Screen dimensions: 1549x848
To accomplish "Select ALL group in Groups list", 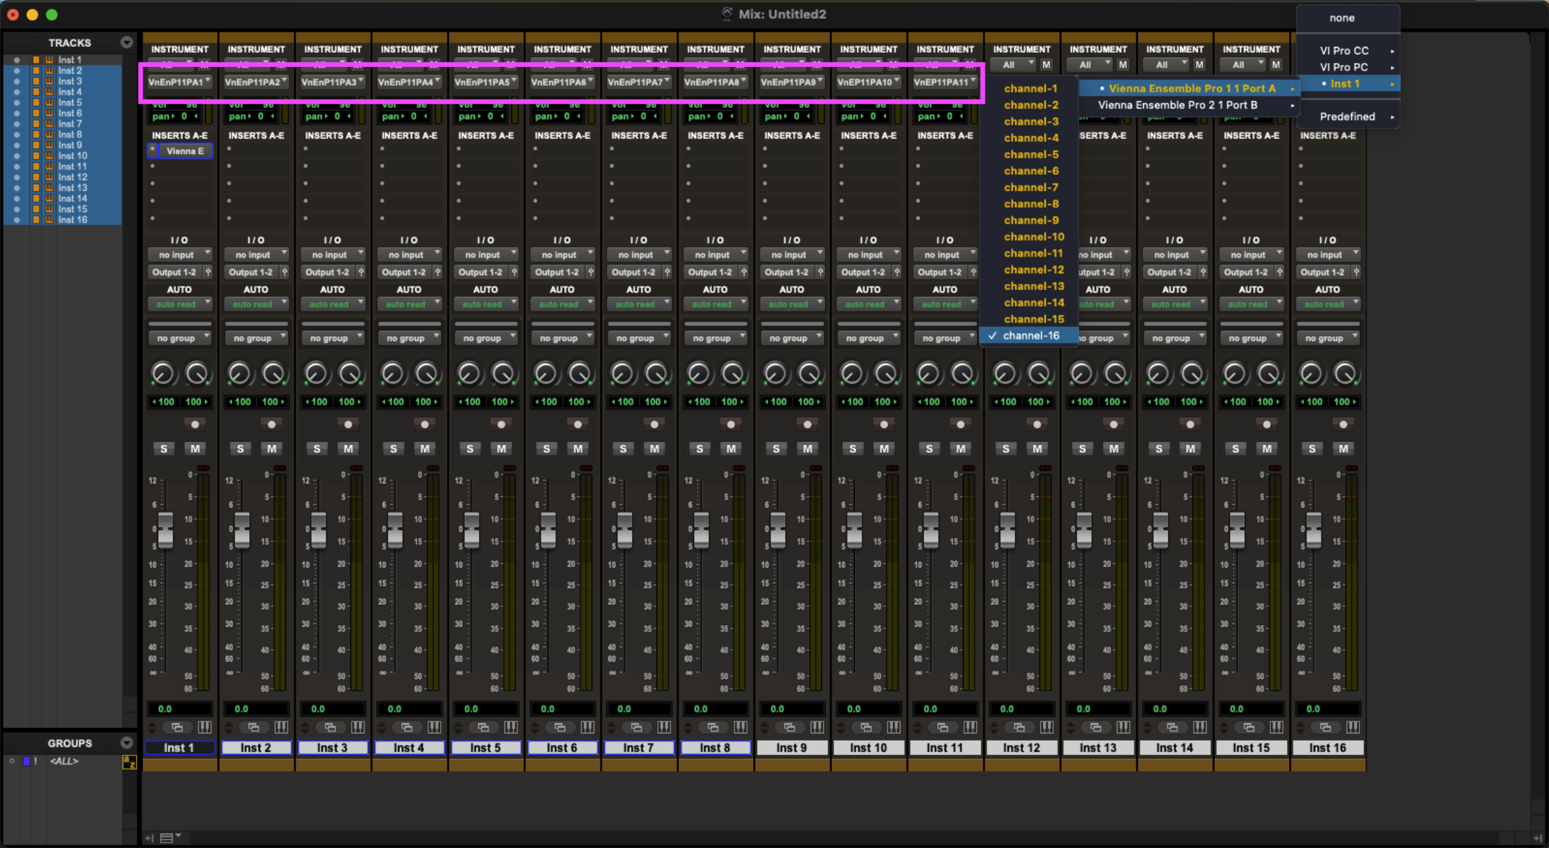I will point(64,762).
